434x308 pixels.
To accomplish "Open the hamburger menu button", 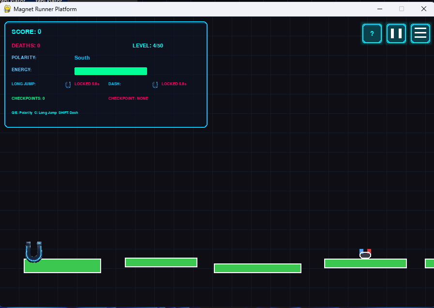I will coord(420,34).
